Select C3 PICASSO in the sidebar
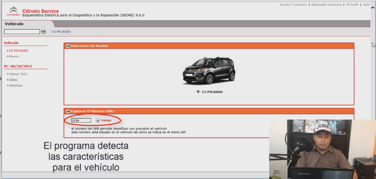Viewport: 376px width, 179px height. tap(18, 51)
